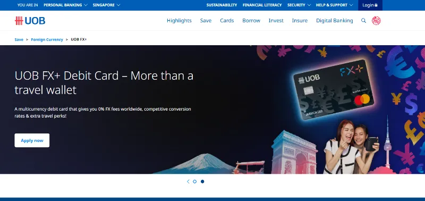The image size is (425, 201).
Task: Expand the Security dropdown
Action: tap(299, 5)
